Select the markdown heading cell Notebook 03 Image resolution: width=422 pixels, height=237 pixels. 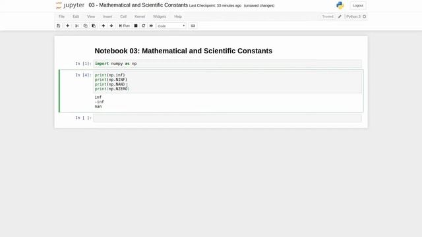tap(183, 51)
